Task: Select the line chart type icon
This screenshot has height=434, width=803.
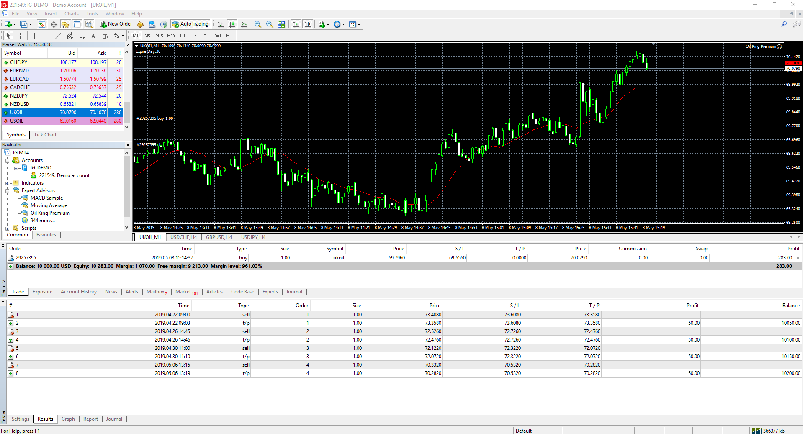Action: point(244,24)
